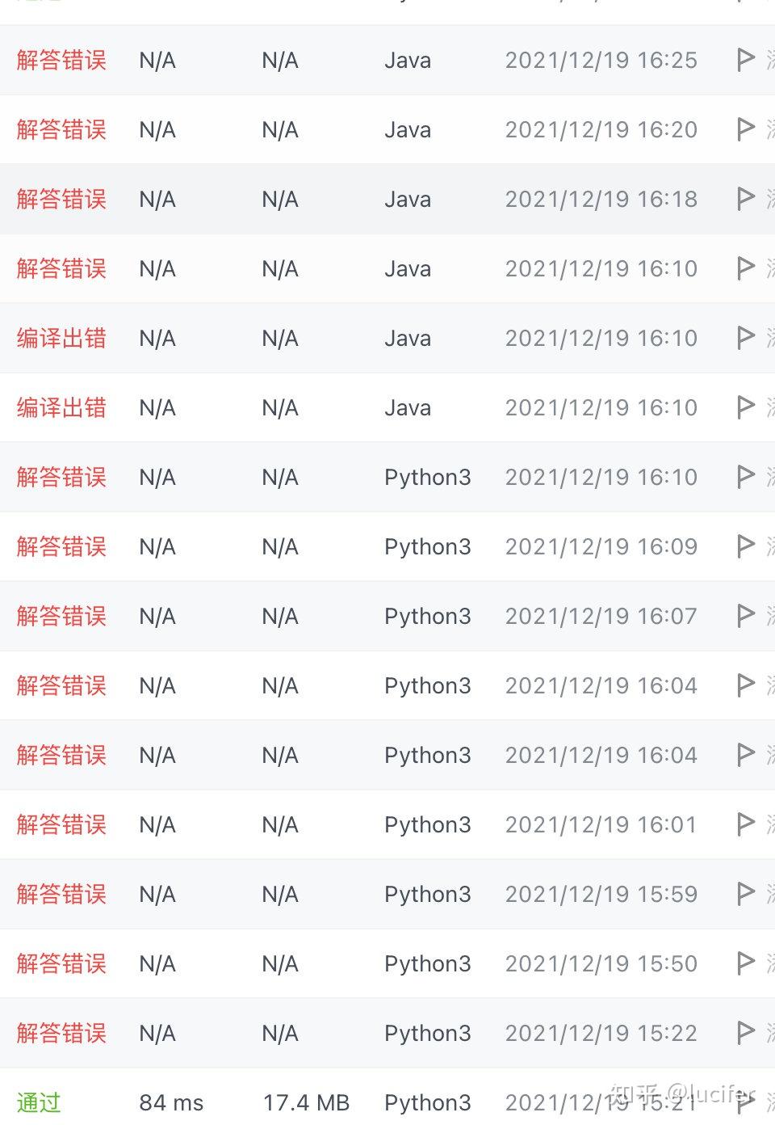Image resolution: width=775 pixels, height=1125 pixels.
Task: Open the 解答错误 result from 15:22
Action: pyautogui.click(x=61, y=1034)
